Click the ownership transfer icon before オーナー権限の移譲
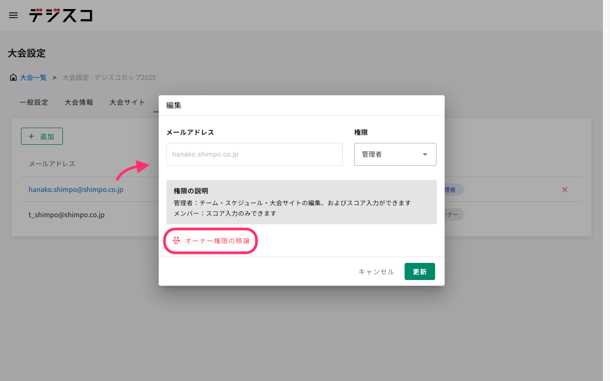The image size is (610, 381). (176, 241)
